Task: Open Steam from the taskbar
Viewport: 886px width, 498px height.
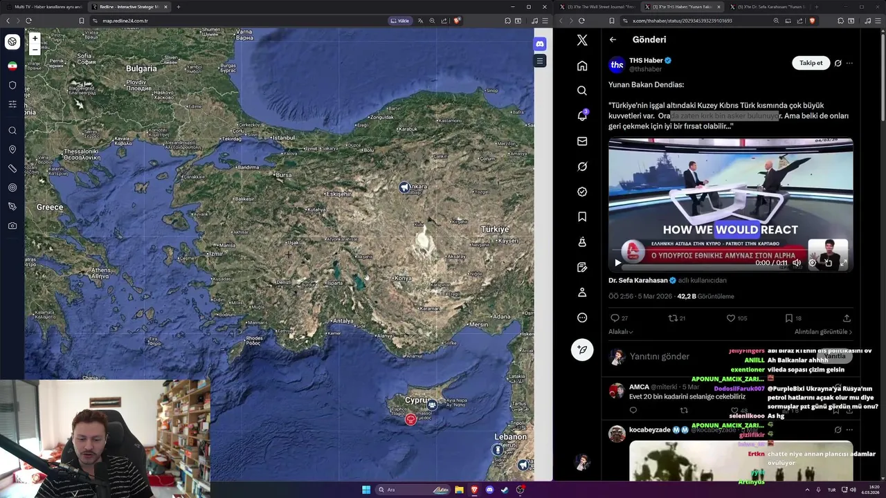Action: click(505, 490)
